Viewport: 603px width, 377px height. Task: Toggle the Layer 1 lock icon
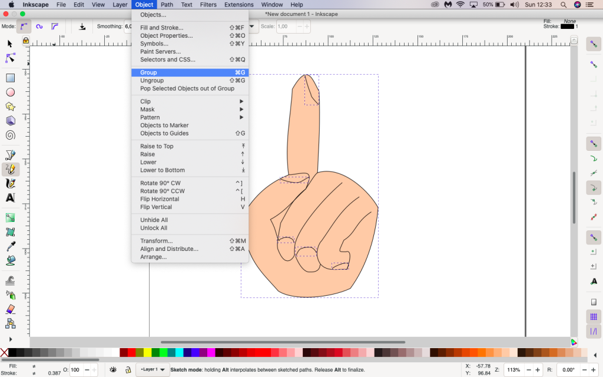128,370
